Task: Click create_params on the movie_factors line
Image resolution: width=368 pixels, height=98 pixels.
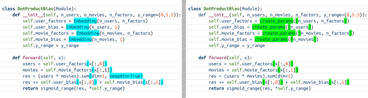Action: click(x=279, y=33)
